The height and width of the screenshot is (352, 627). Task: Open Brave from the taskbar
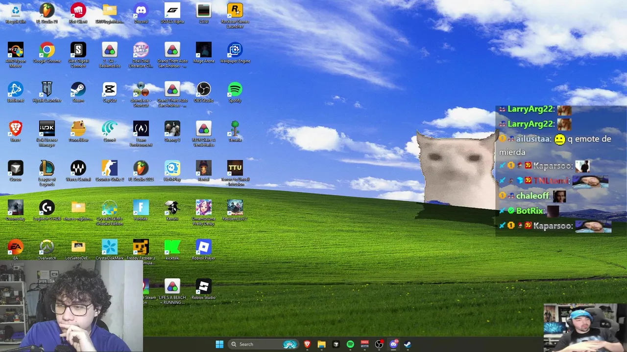[307, 344]
